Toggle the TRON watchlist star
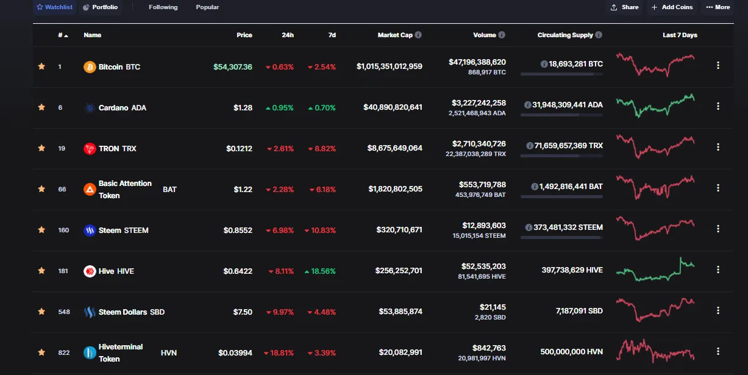The width and height of the screenshot is (748, 375). [41, 148]
